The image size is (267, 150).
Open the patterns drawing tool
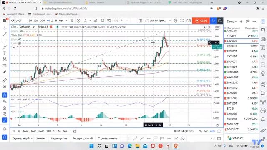click(x=5, y=59)
